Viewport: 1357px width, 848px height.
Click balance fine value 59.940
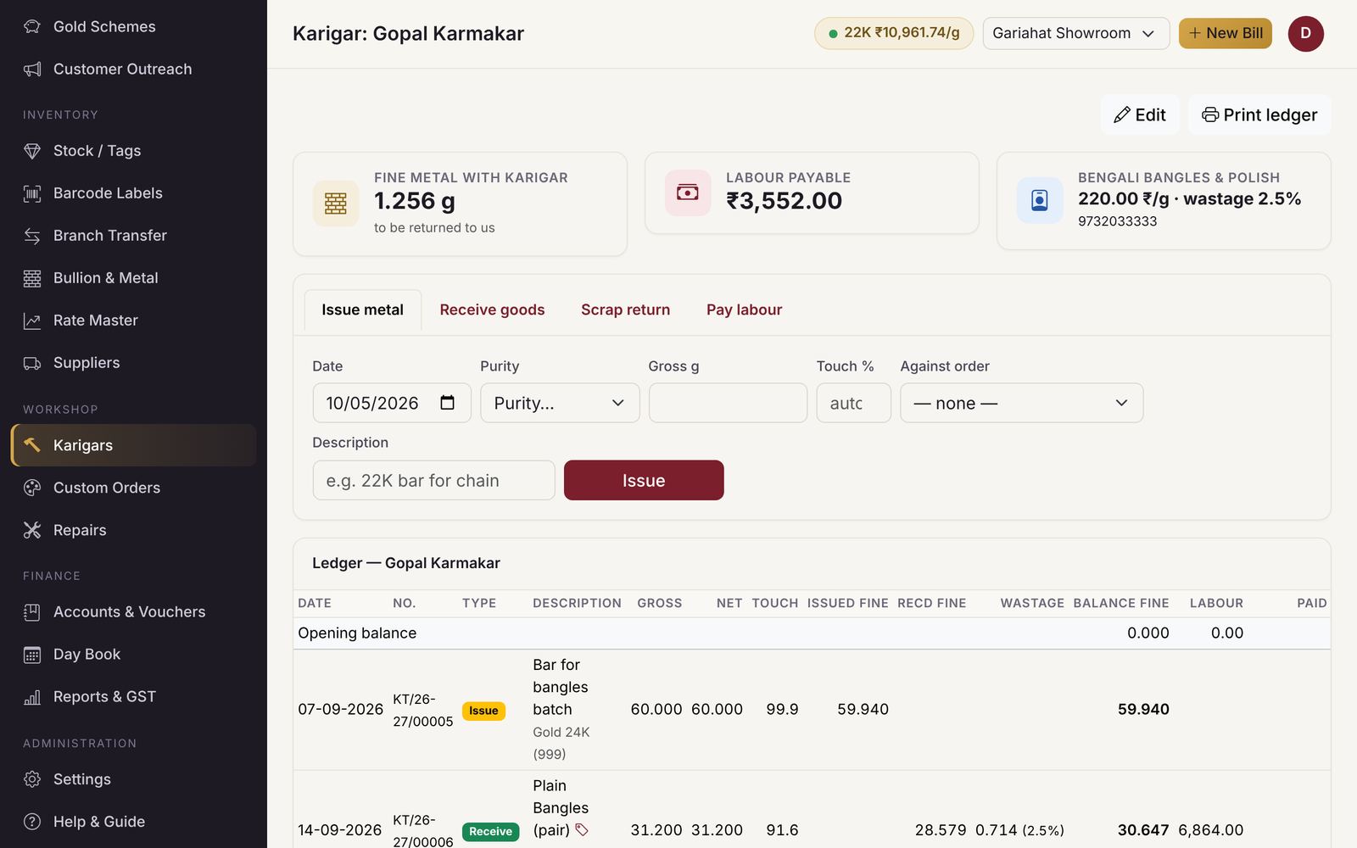(x=1143, y=709)
